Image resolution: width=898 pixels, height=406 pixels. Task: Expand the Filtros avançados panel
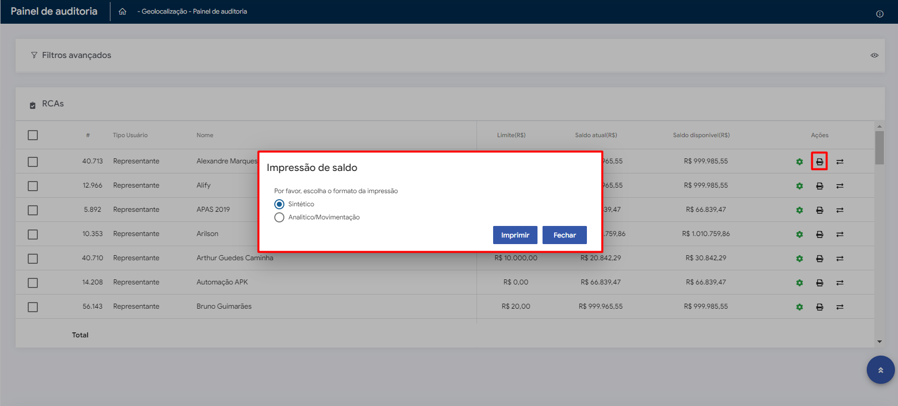(76, 55)
